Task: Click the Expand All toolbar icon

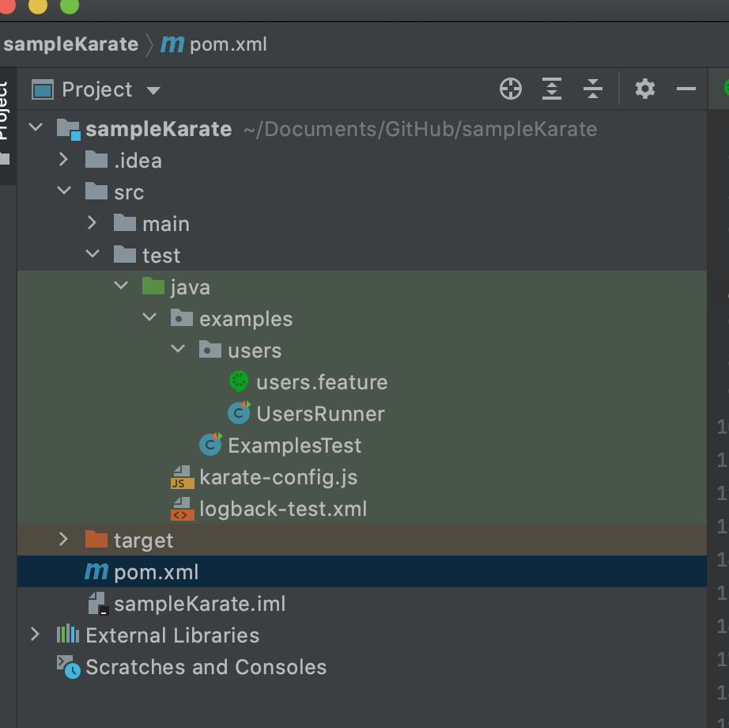Action: (x=551, y=89)
